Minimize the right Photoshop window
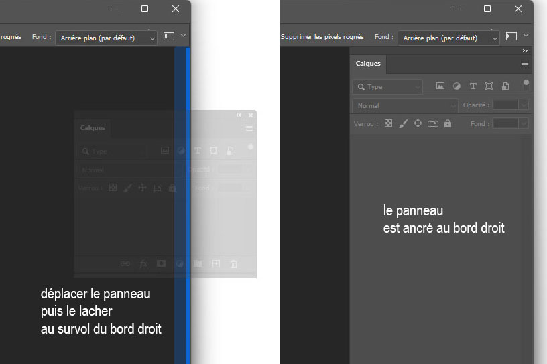The width and height of the screenshot is (547, 364). coord(457,9)
